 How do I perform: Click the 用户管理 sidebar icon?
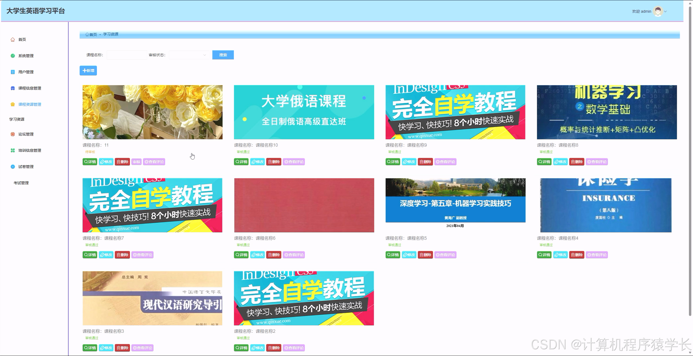point(12,72)
